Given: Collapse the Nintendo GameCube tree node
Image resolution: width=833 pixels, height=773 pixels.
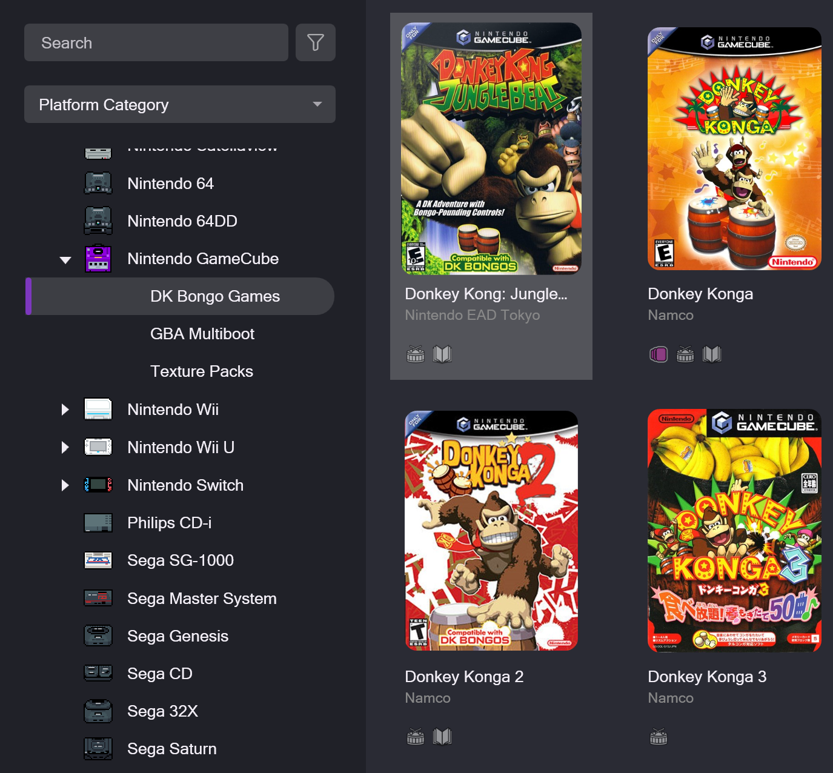Looking at the screenshot, I should tap(65, 260).
